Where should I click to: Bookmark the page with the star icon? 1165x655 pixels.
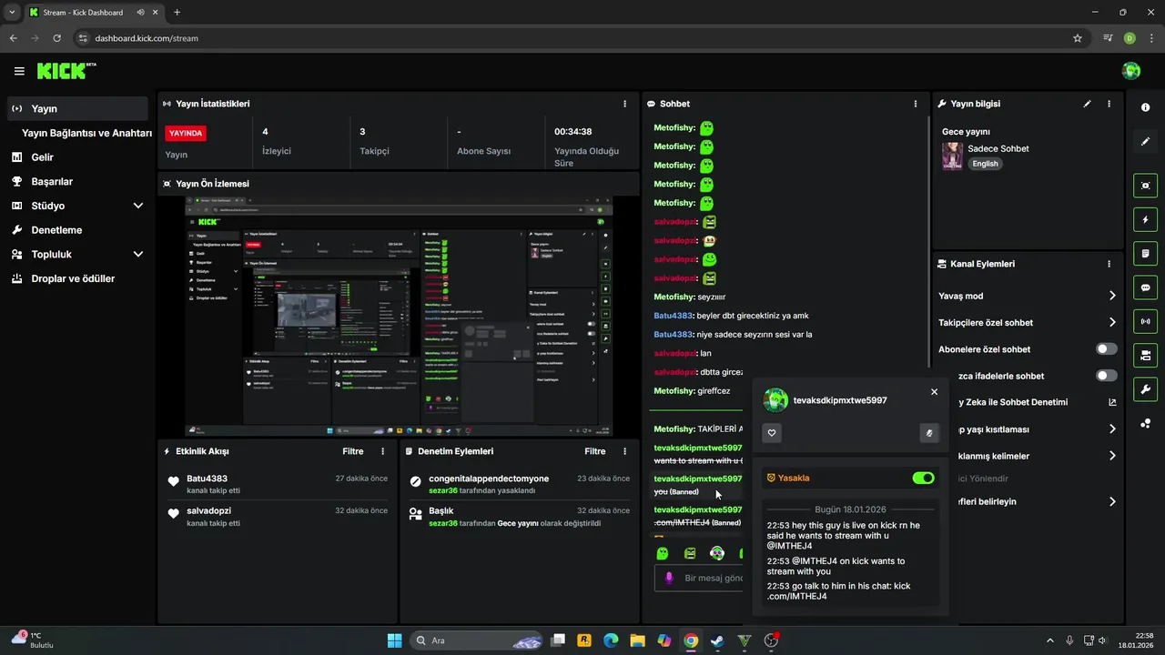(x=1078, y=38)
